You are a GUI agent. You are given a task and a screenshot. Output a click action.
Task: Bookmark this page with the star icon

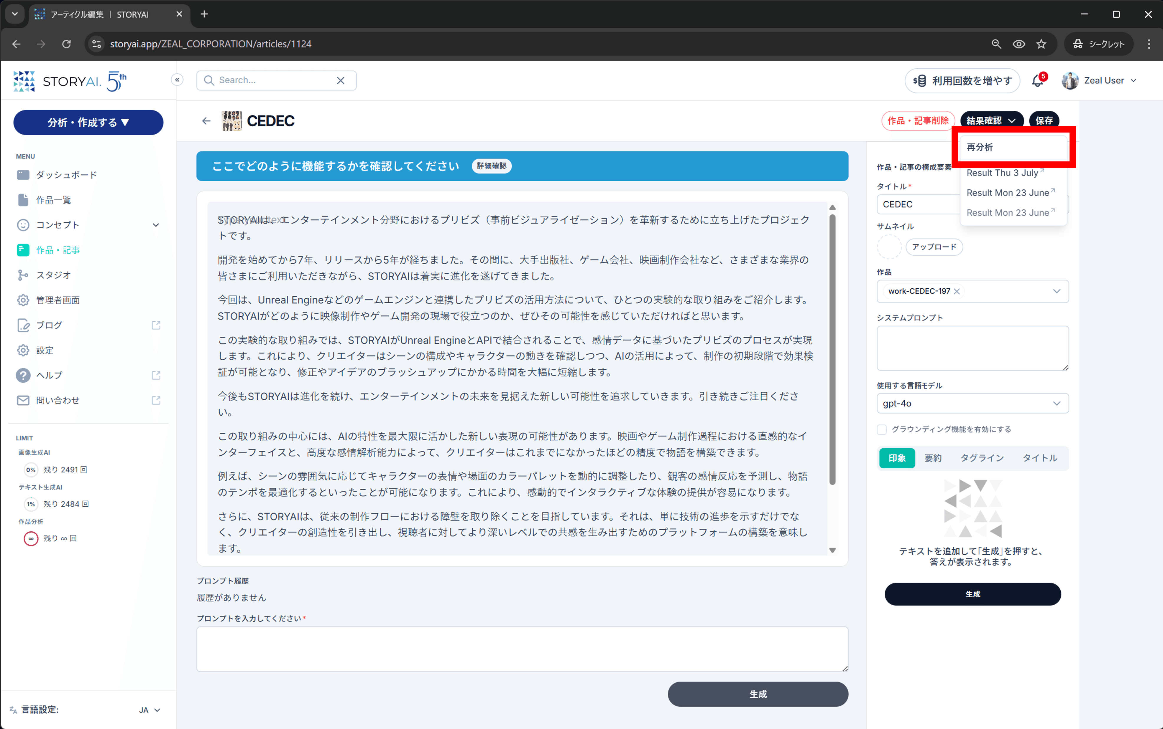pyautogui.click(x=1041, y=44)
